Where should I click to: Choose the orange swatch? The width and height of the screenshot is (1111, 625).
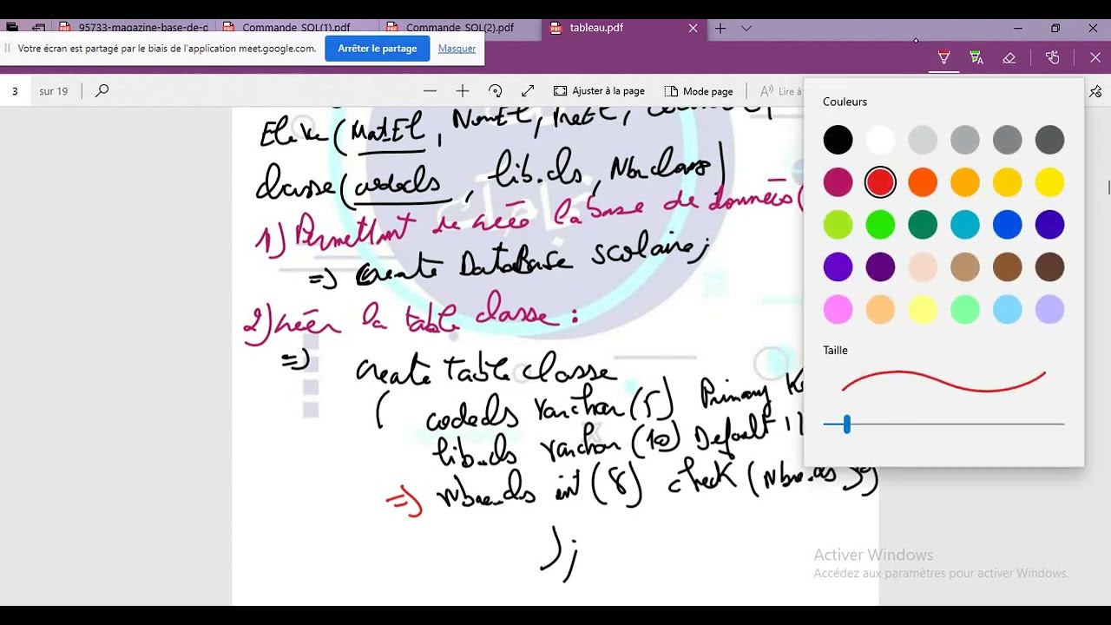coord(923,182)
